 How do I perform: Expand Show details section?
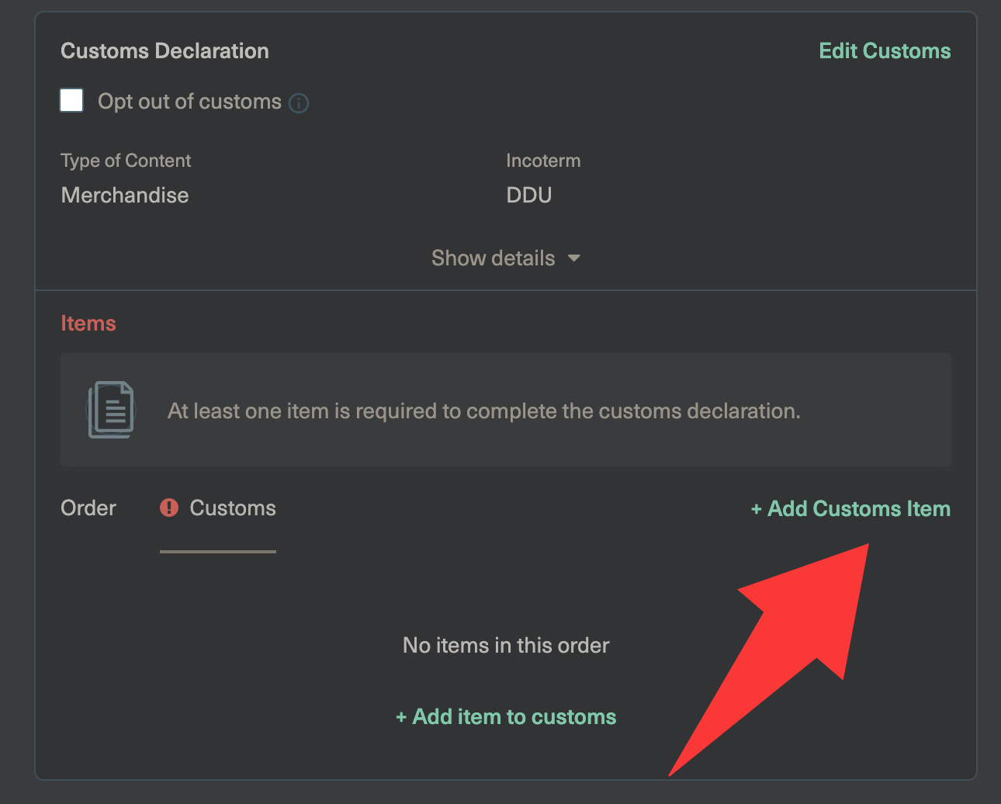point(506,258)
